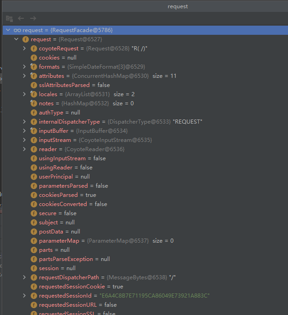This screenshot has height=315, width=288.
Task: Select the notes HashMap@6532 row
Action: tap(145, 103)
